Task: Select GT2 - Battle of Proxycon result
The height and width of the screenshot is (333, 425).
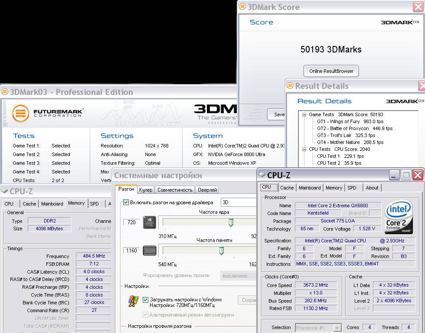Action: coord(355,128)
